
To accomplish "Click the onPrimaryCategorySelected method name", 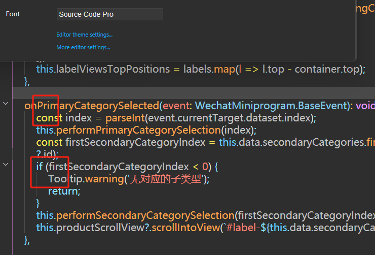I will click(91, 106).
